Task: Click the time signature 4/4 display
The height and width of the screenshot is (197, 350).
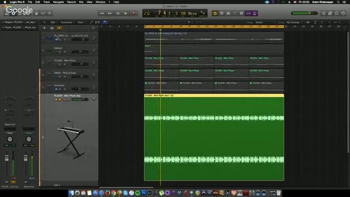Action: point(203,13)
